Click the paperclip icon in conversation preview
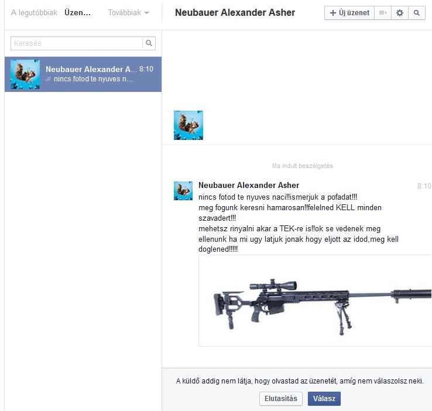Viewport: 432px width, 411px height. click(x=49, y=80)
